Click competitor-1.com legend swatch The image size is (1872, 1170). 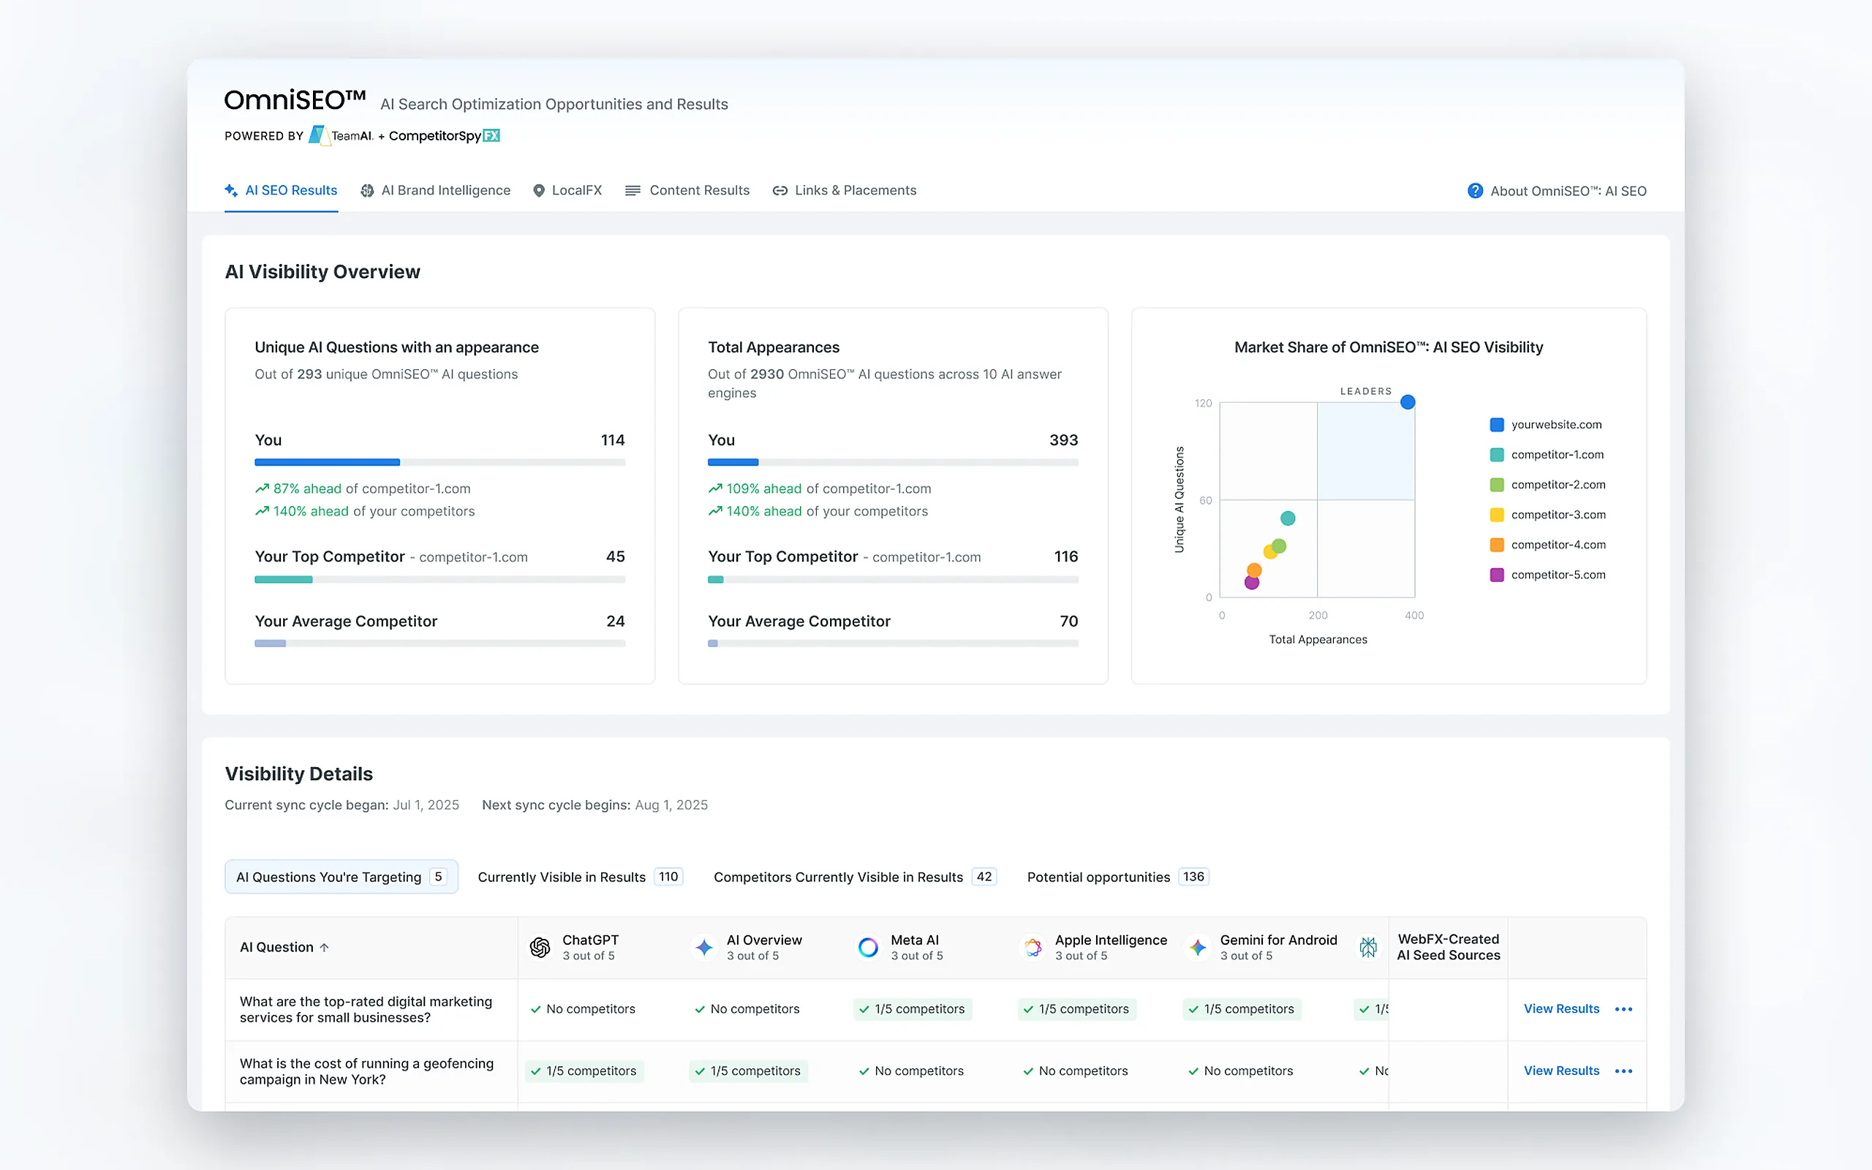click(x=1497, y=455)
